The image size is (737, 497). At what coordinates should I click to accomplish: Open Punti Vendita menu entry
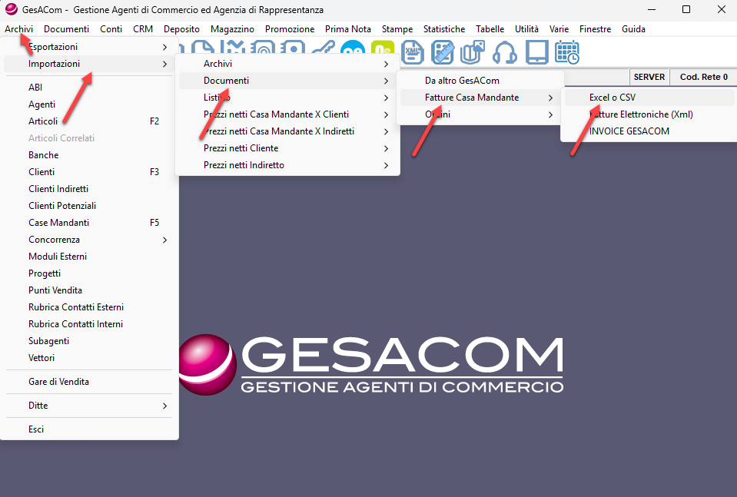[88, 290]
